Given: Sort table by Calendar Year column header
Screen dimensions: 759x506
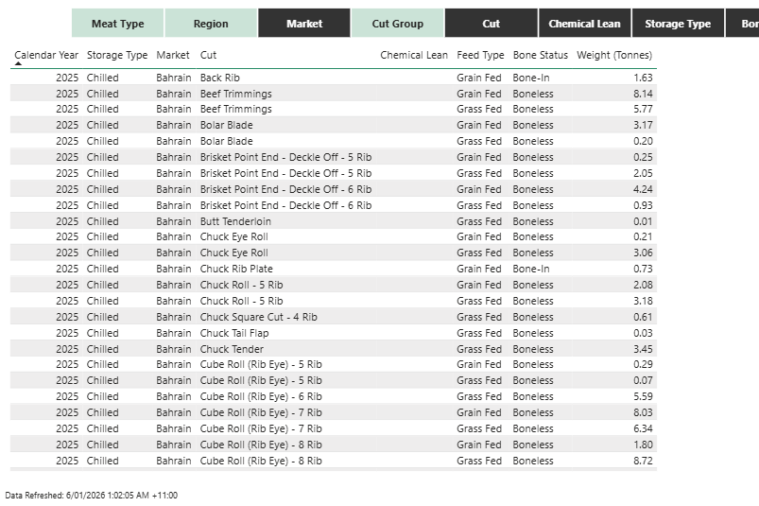Looking at the screenshot, I should tap(46, 55).
